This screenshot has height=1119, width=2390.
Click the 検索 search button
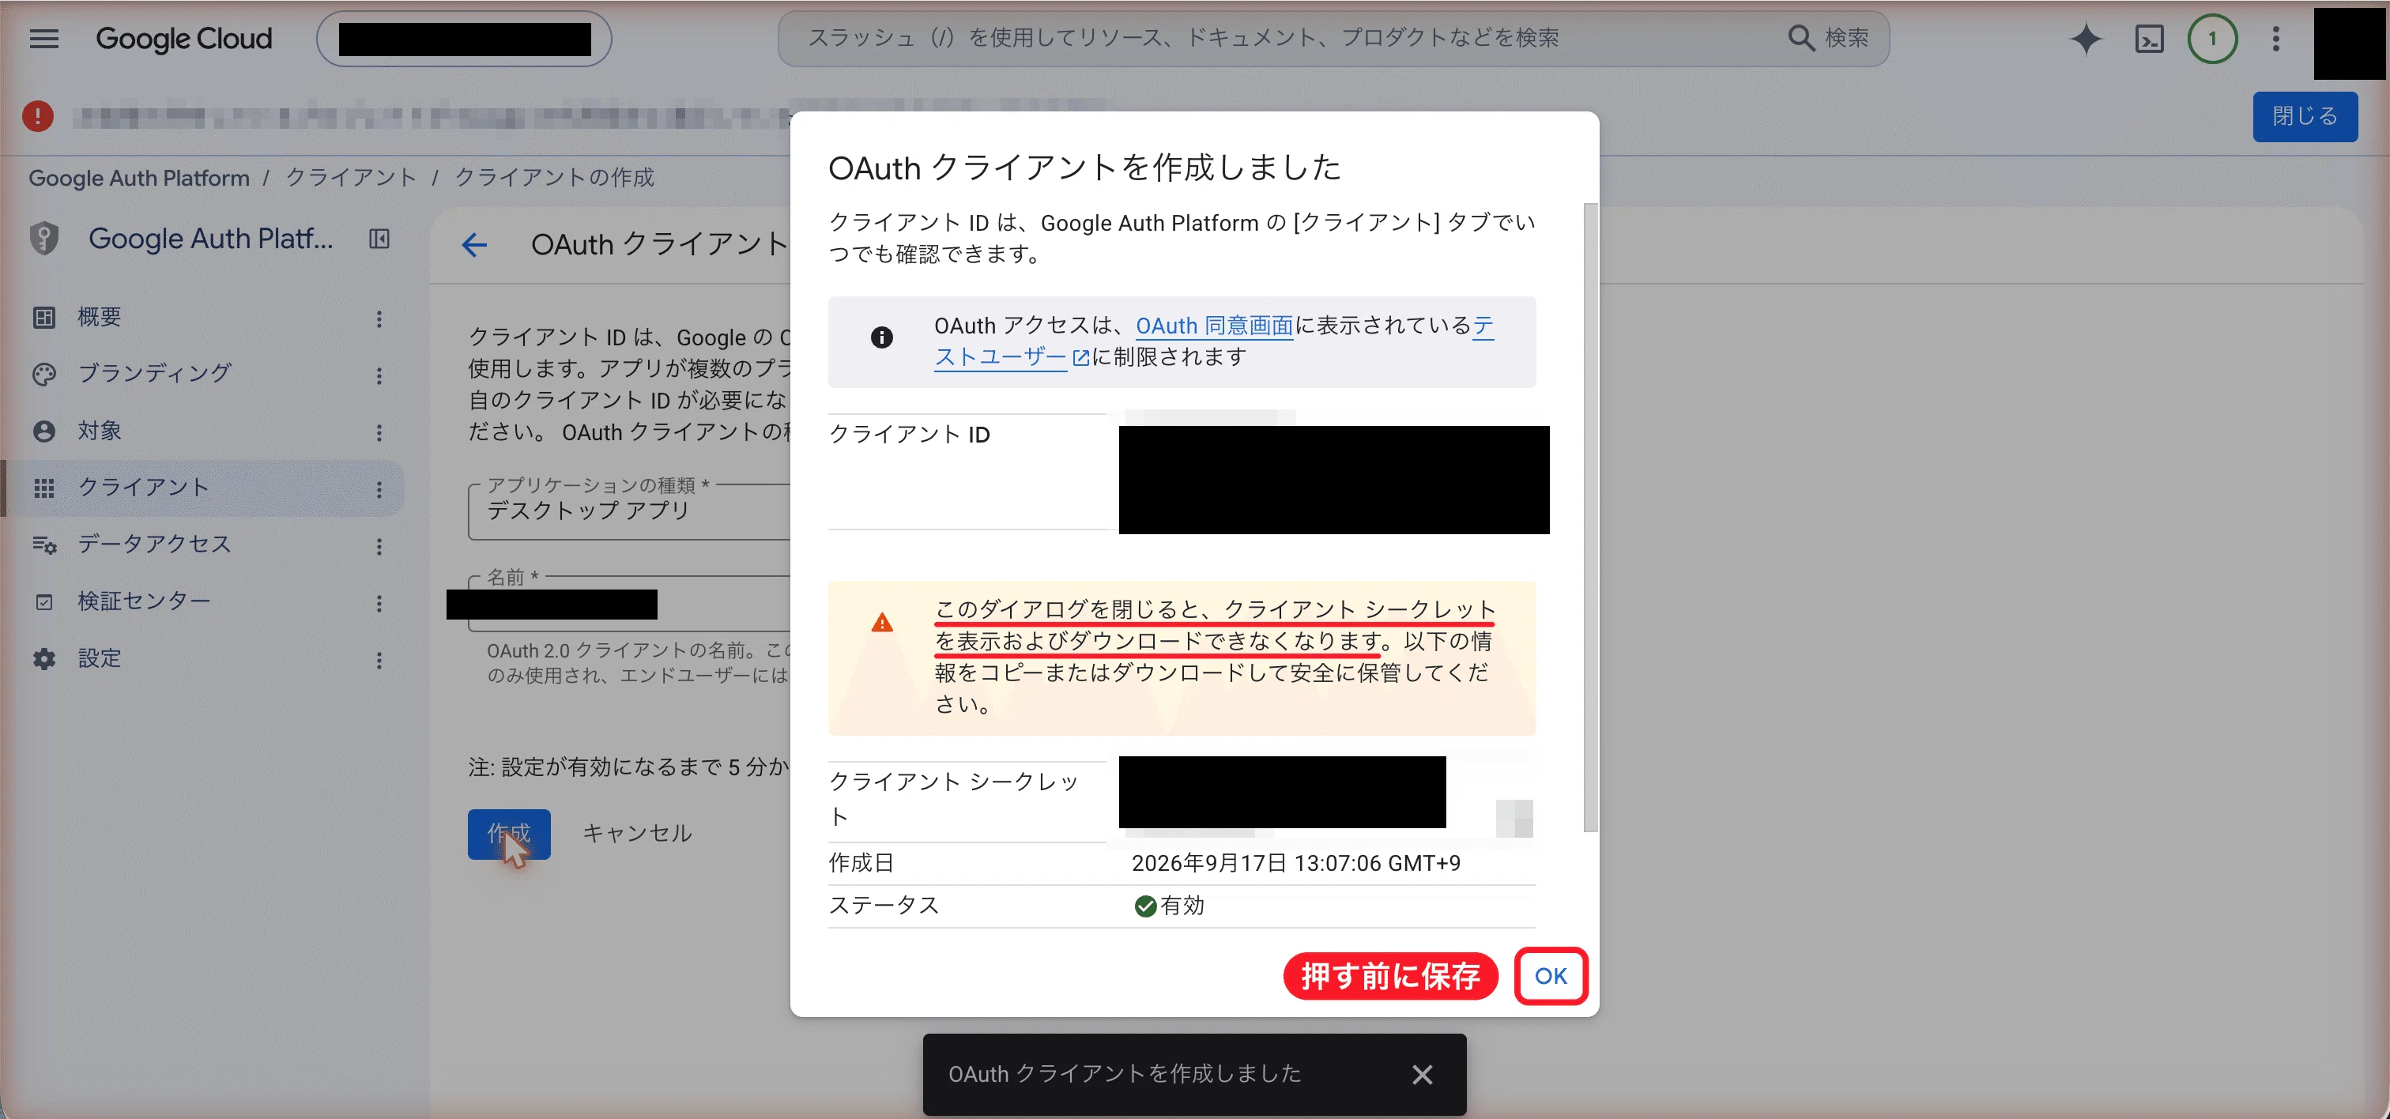coord(1828,38)
